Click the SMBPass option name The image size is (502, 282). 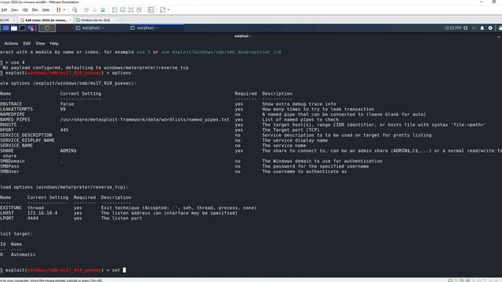click(9, 166)
